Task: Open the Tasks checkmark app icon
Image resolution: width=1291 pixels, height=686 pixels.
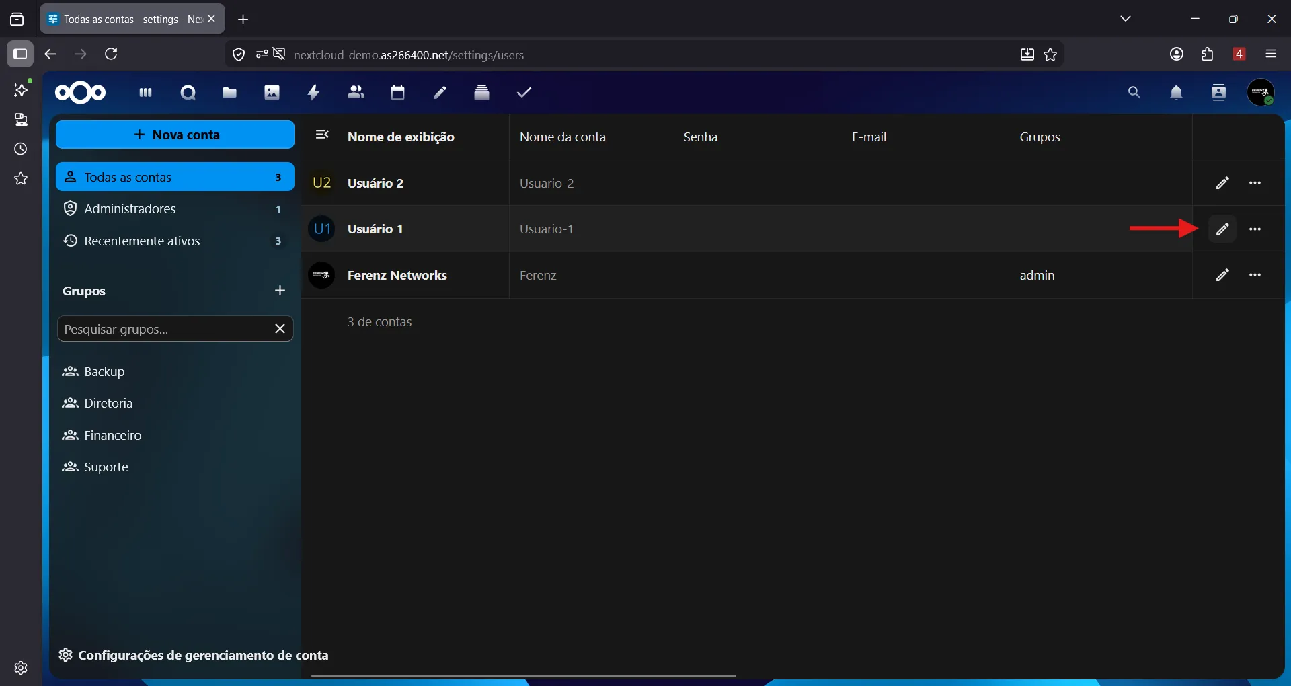Action: click(524, 93)
